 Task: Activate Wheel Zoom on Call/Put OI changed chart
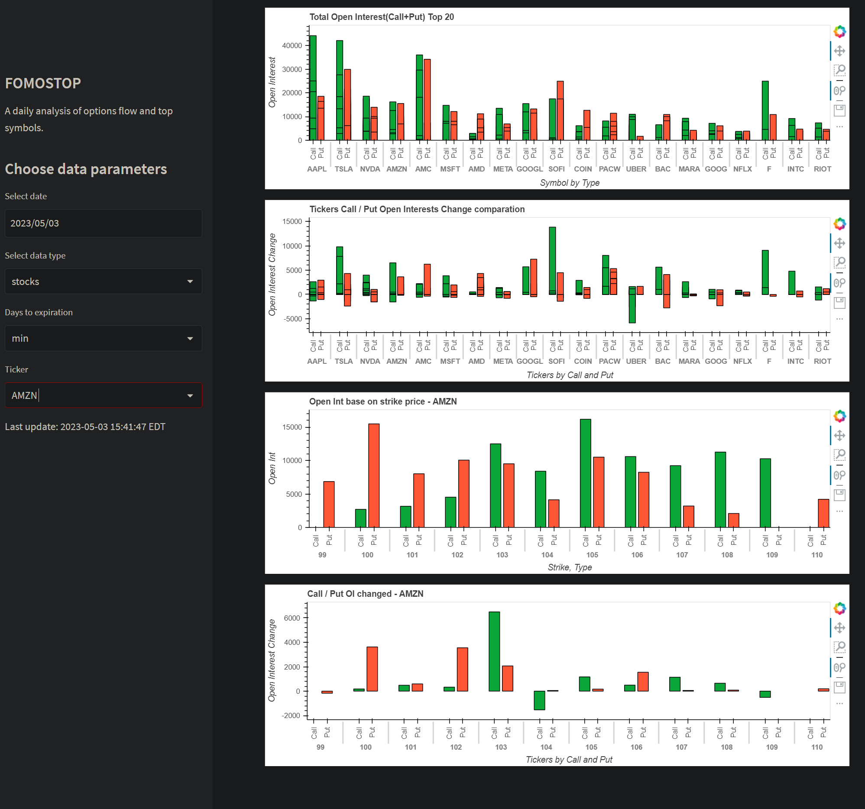(x=839, y=667)
